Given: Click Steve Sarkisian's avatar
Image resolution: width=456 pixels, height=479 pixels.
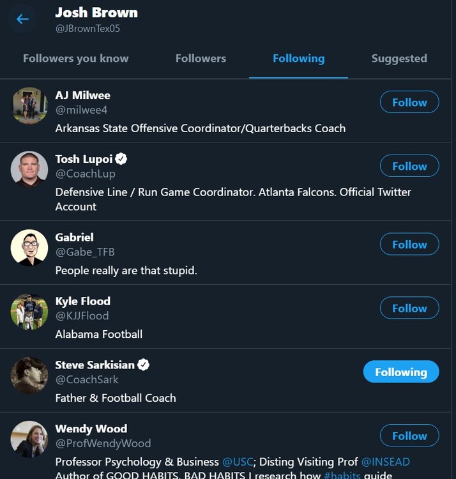Looking at the screenshot, I should (x=29, y=376).
